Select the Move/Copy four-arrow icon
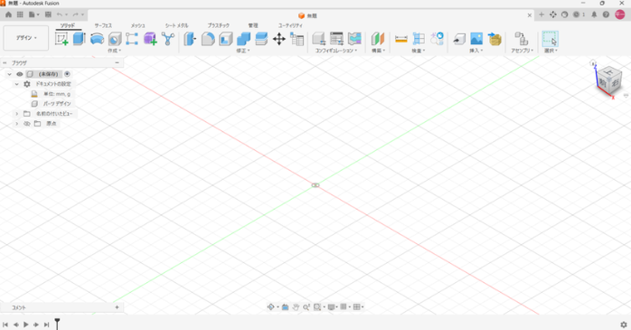 click(x=278, y=39)
